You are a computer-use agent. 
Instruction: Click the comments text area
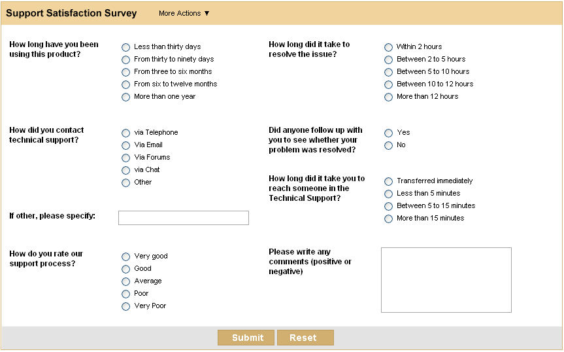pos(446,280)
